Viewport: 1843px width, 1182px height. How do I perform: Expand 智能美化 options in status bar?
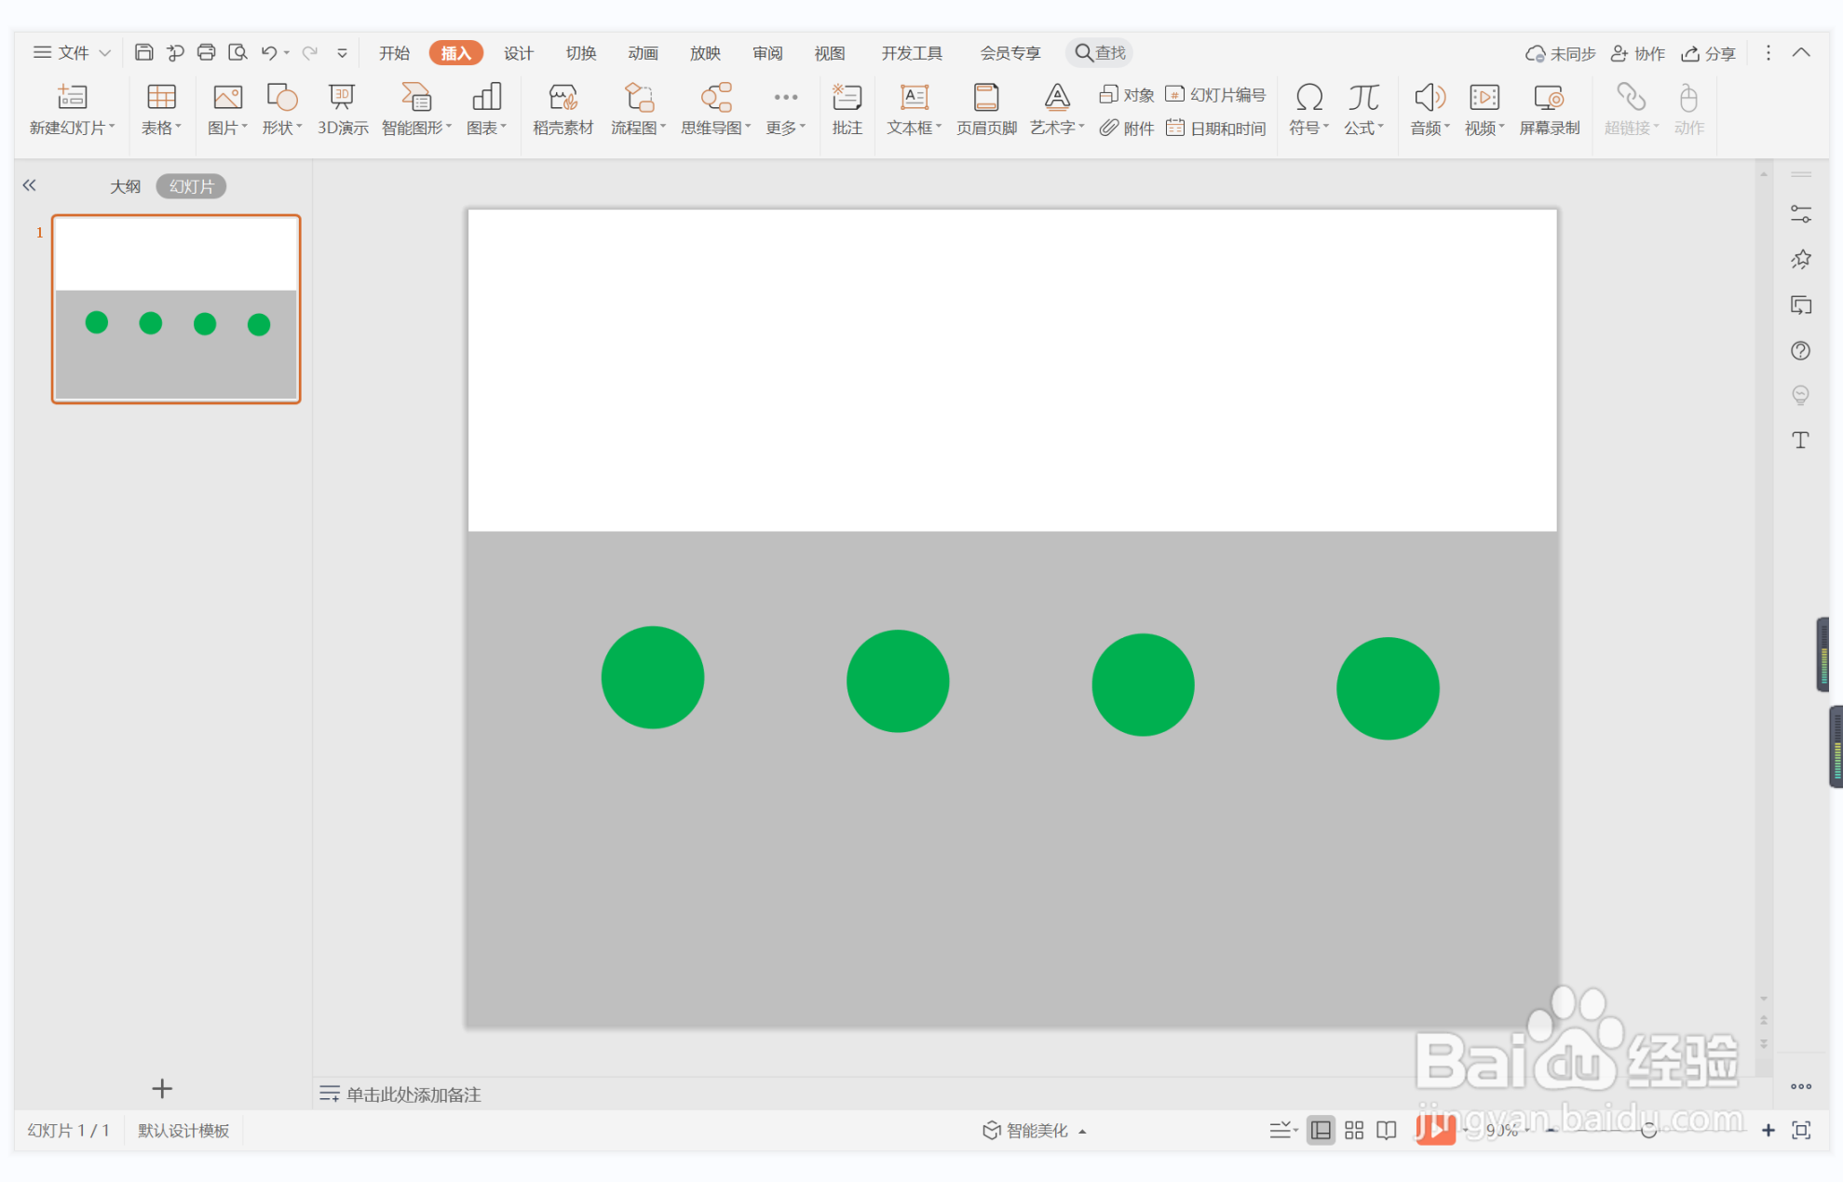(x=1035, y=1130)
